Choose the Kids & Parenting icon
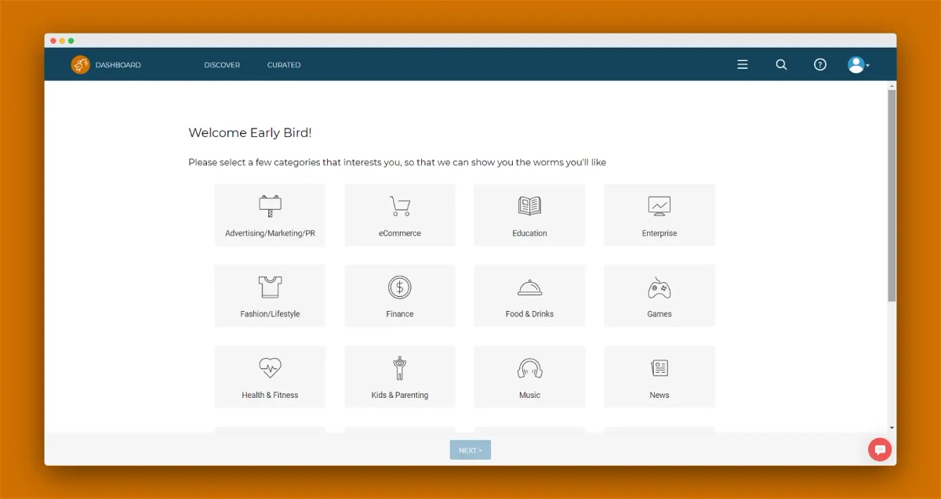Screen dimensions: 941x499 (400, 368)
